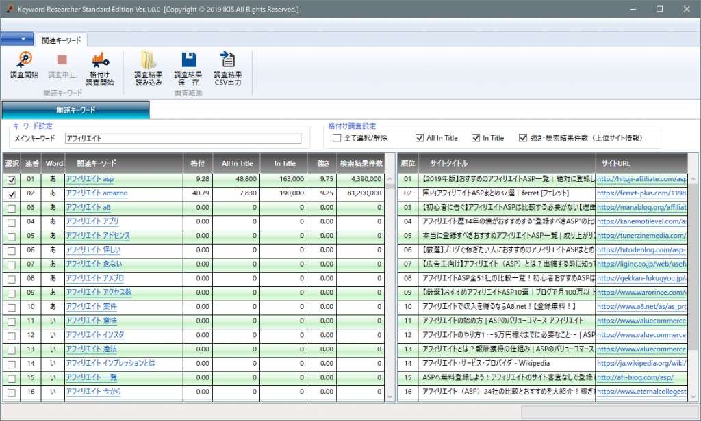Image resolution: width=701 pixels, height=421 pixels.
Task: Click the site list vertical scrollbar thumb
Action: tap(693, 266)
